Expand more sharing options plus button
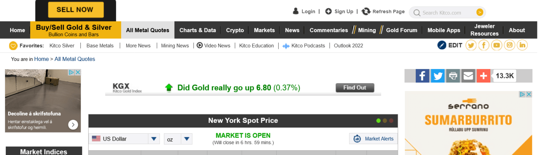This screenshot has width=544, height=155. point(483,76)
